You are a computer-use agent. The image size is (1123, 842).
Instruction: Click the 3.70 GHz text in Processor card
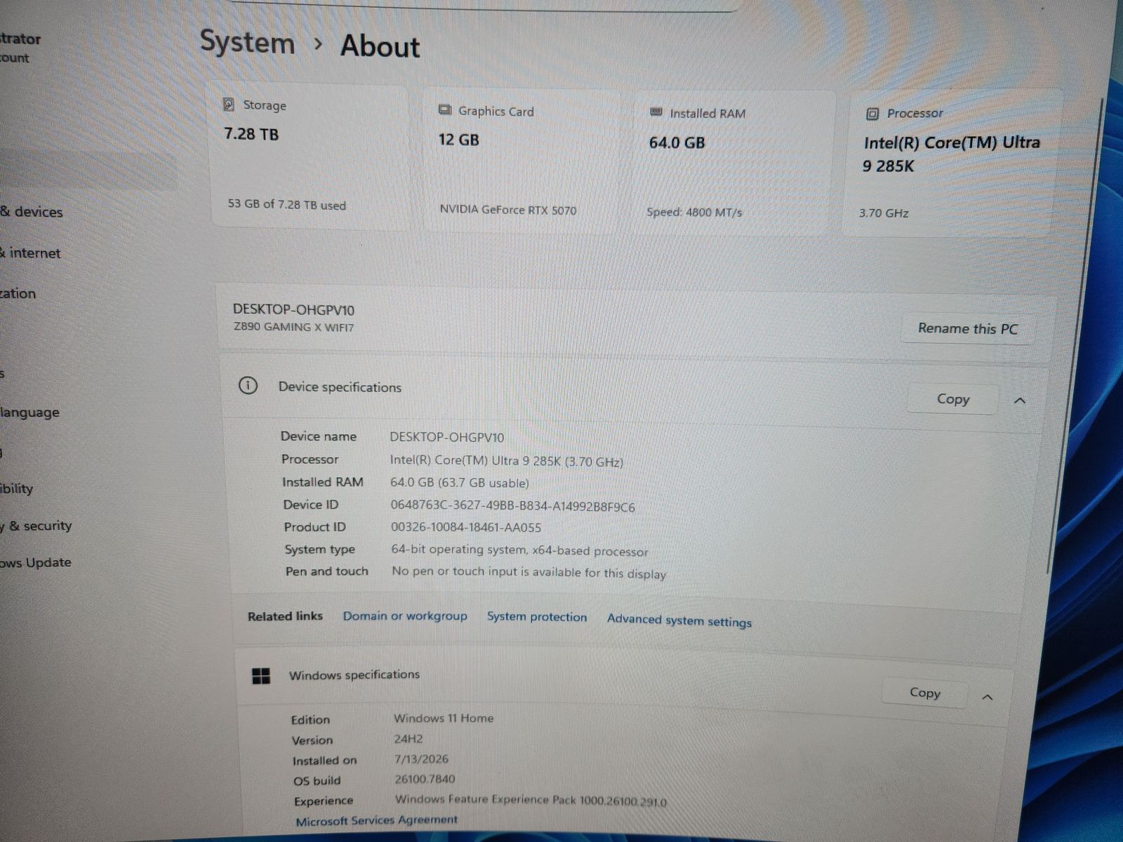[884, 213]
